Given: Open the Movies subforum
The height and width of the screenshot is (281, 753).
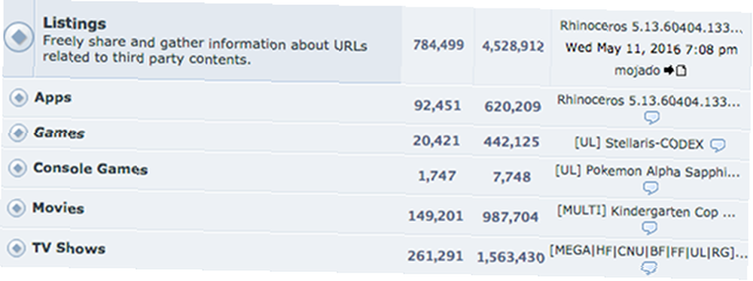Looking at the screenshot, I should 58,208.
